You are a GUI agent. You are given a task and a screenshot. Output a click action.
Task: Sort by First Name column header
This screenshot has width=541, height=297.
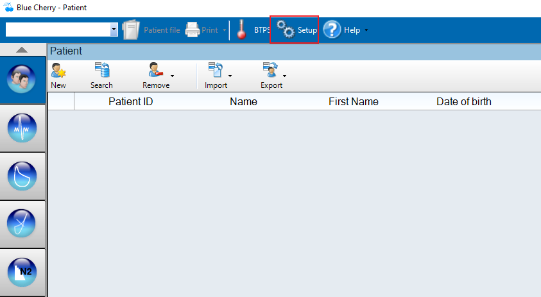[x=354, y=101]
